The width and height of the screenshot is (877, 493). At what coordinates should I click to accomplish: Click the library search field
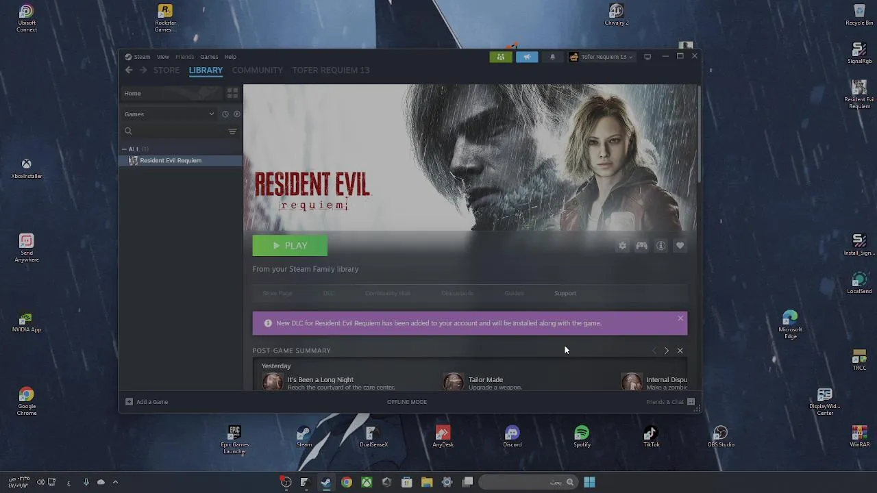(173, 131)
